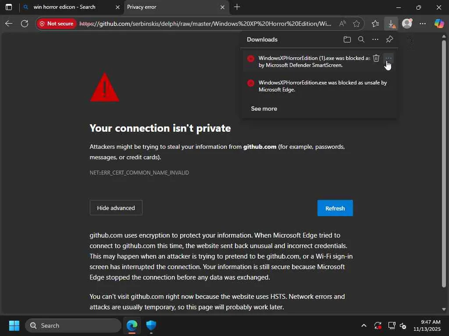Open Read aloud icon in the address bar

pyautogui.click(x=342, y=24)
